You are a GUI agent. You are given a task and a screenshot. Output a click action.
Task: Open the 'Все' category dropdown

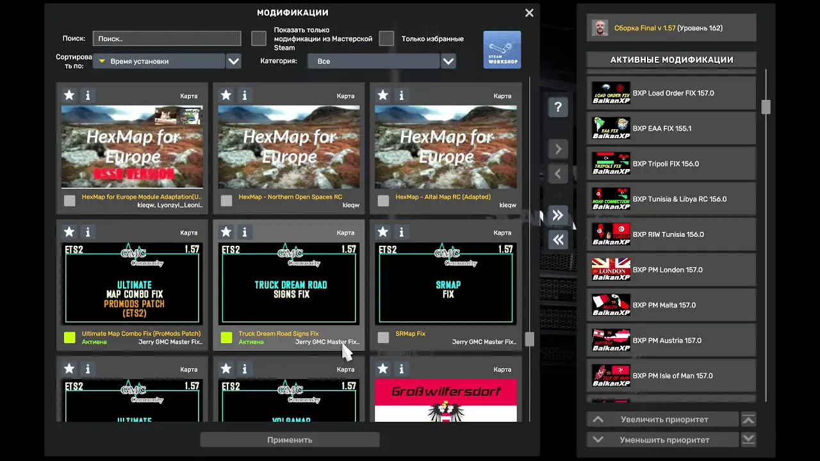373,61
